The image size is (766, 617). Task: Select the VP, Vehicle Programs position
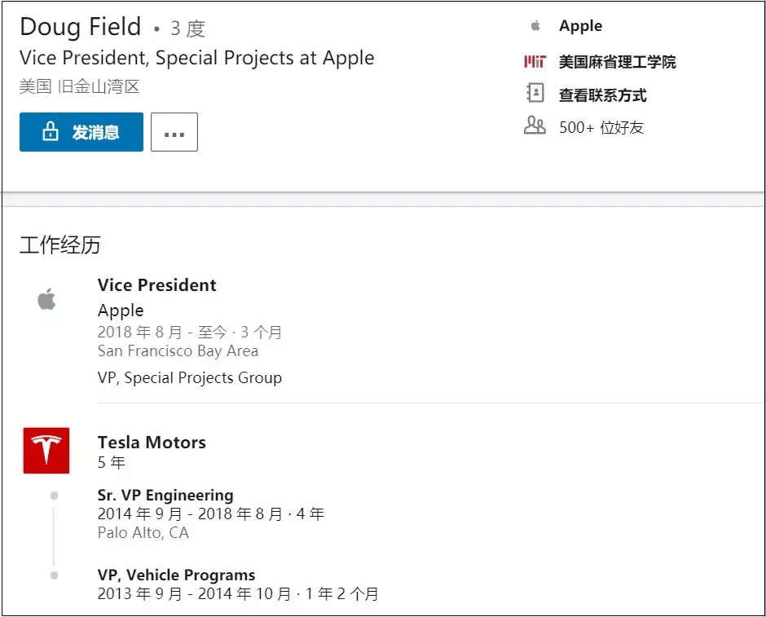click(176, 575)
